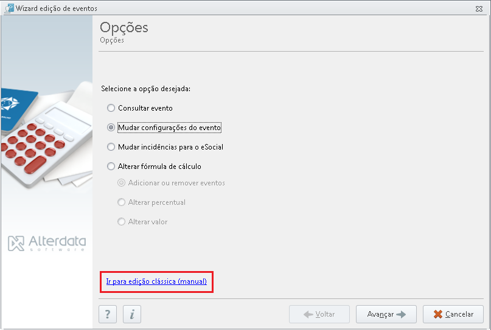
Task: Click the Selecione a opção desejada label
Action: 145,89
